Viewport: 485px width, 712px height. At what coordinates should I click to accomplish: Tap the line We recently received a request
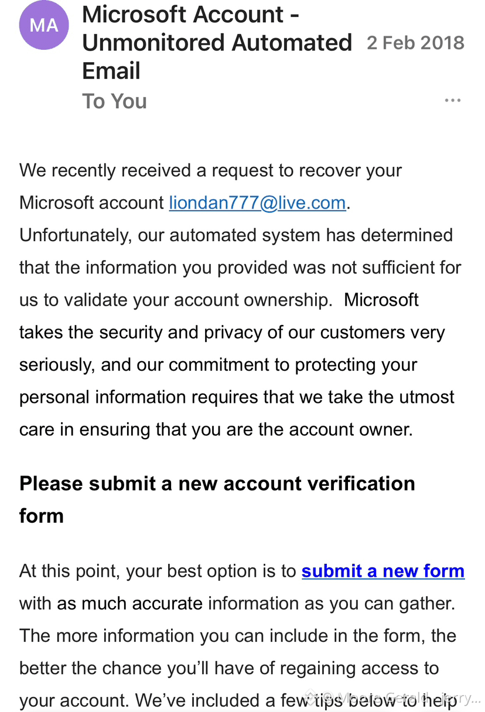(x=211, y=171)
